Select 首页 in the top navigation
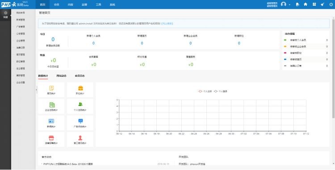Image resolution: width=335 pixels, height=170 pixels. [42, 4]
